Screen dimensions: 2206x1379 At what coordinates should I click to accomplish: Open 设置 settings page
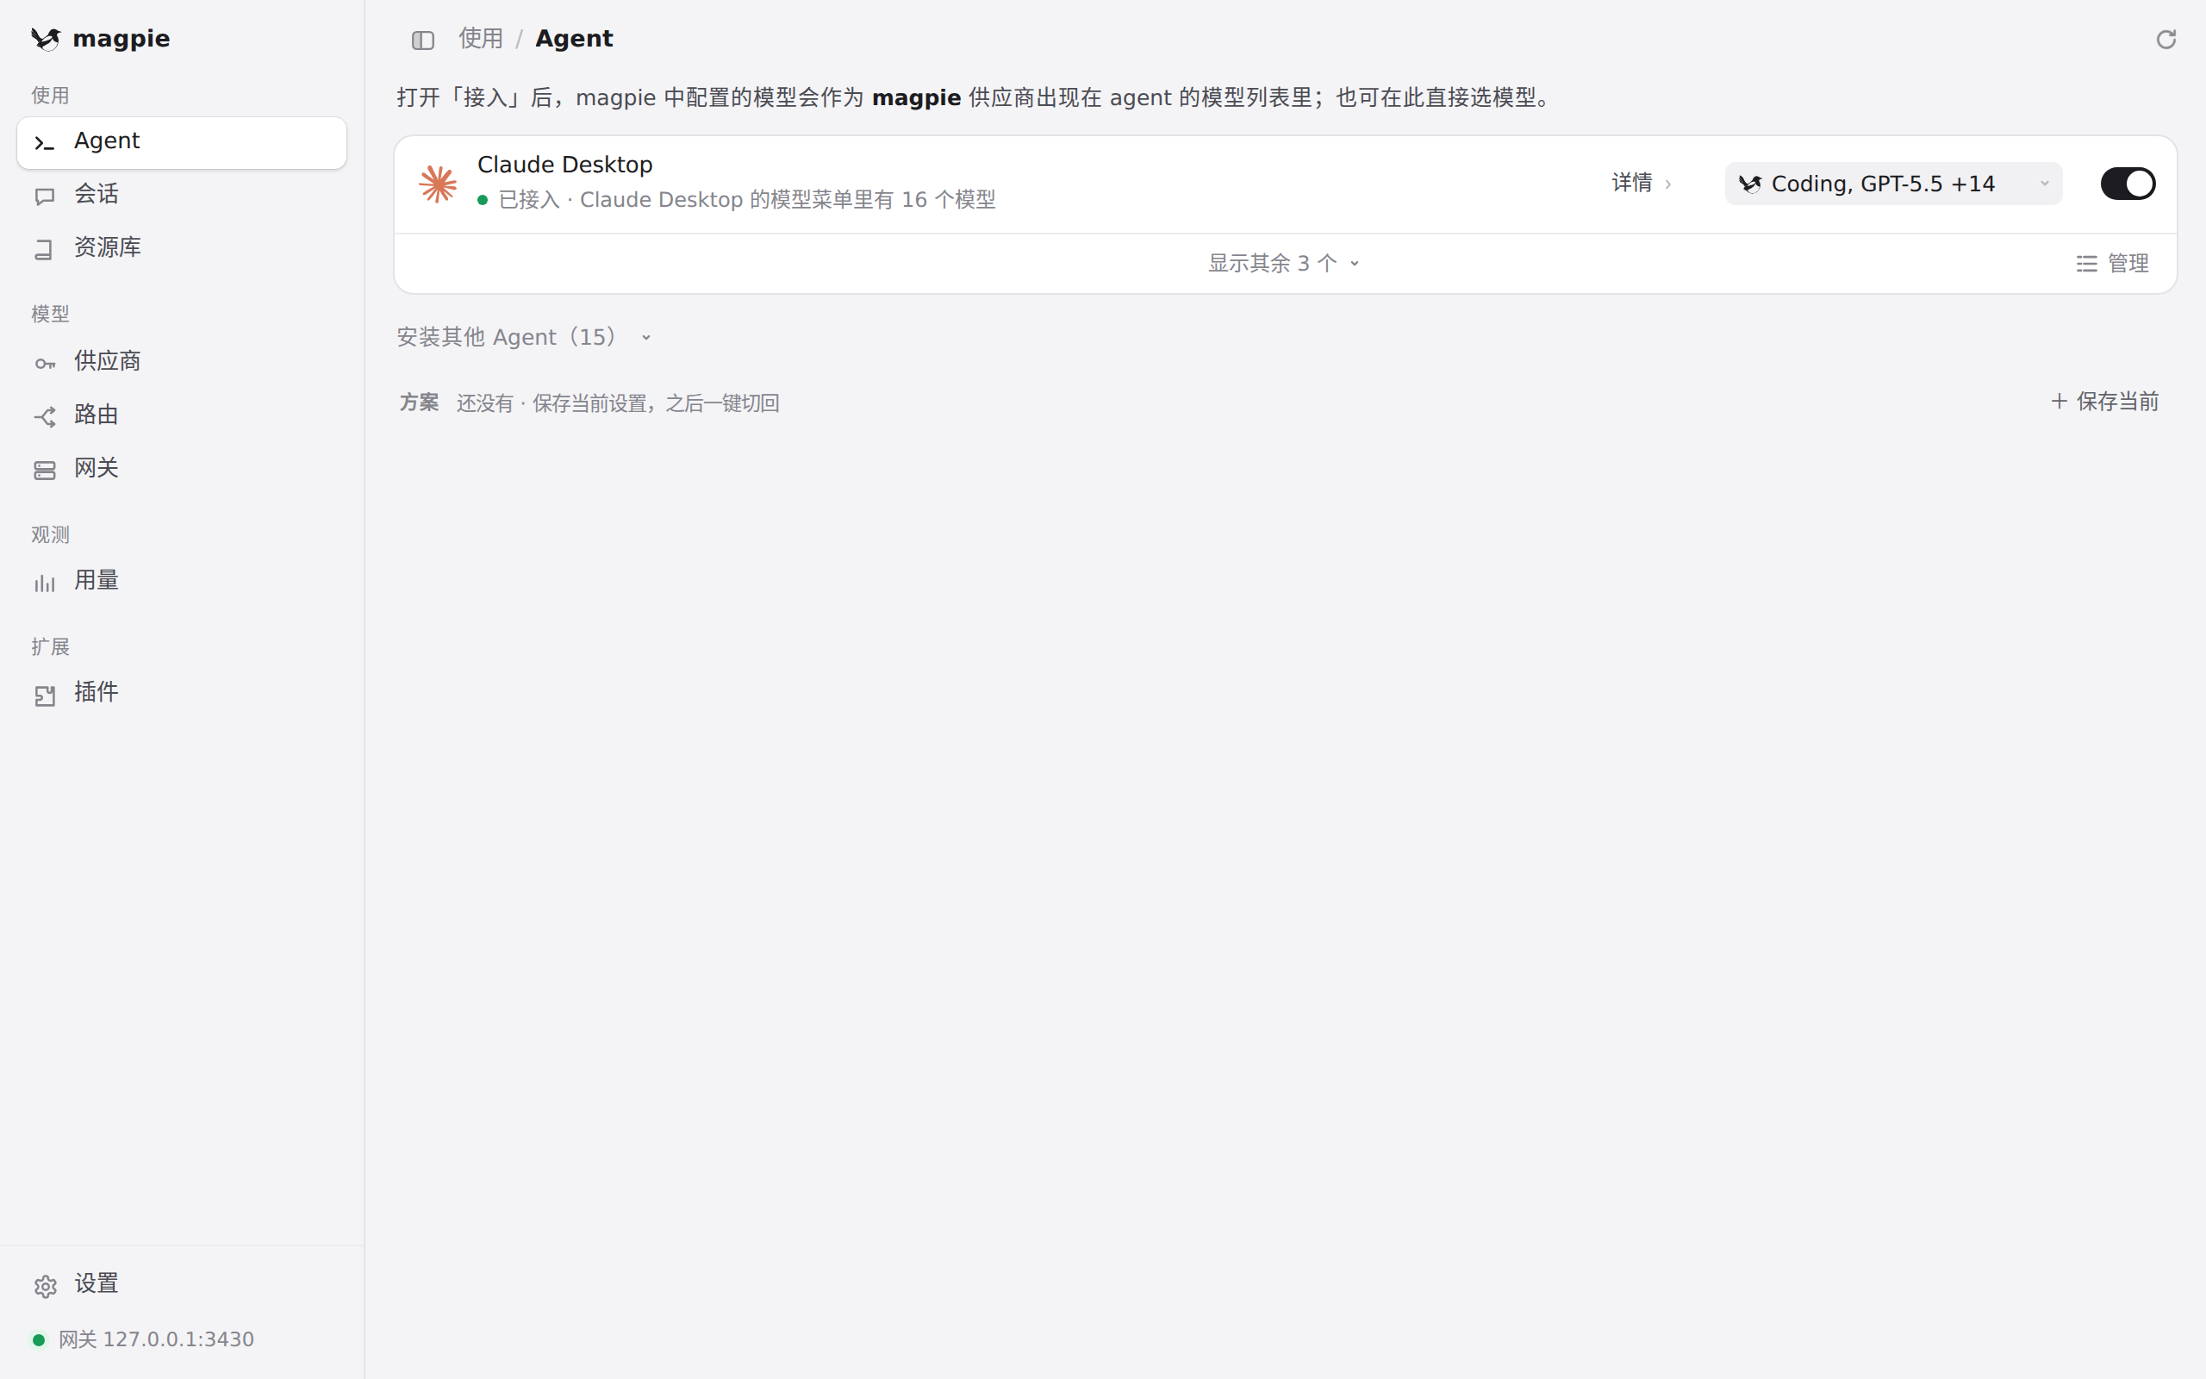(x=182, y=1284)
